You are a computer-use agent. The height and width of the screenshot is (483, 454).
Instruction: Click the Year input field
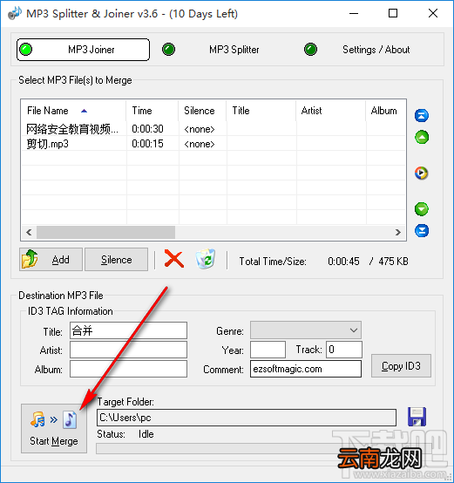click(268, 350)
